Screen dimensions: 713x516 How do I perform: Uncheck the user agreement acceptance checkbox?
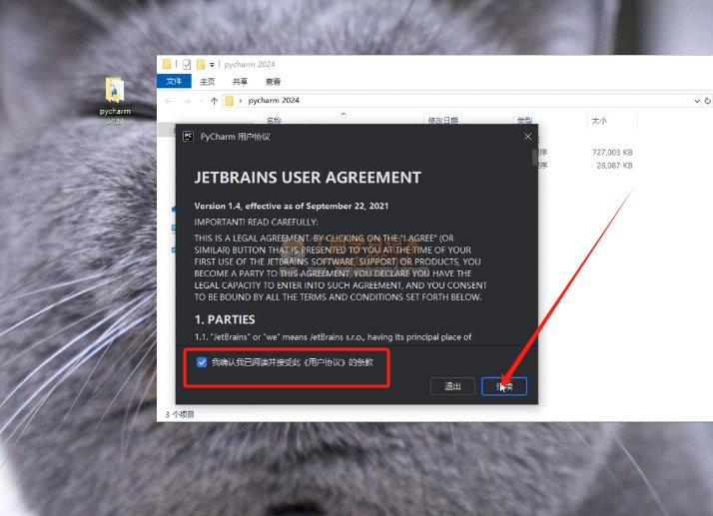click(x=203, y=362)
